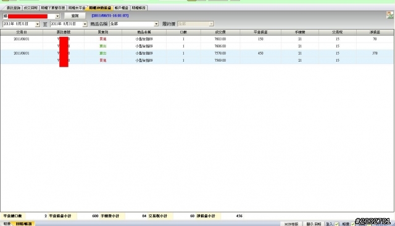
Task: Select the 回報/帳務 bottom tab
Action: [23, 224]
